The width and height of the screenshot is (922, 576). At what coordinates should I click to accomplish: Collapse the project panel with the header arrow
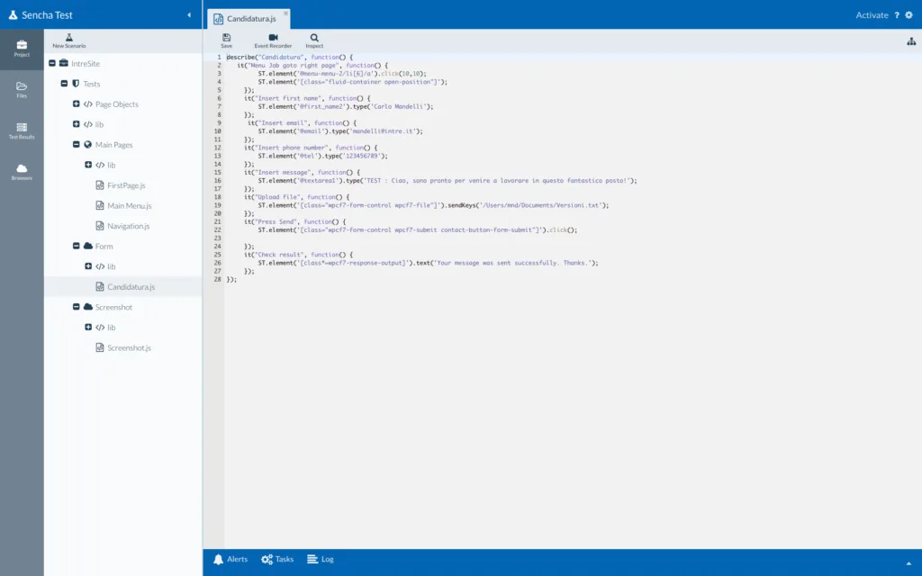coord(189,15)
